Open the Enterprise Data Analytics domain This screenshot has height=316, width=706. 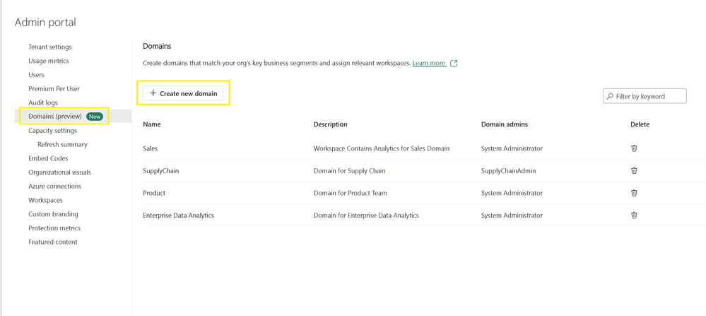coord(178,215)
